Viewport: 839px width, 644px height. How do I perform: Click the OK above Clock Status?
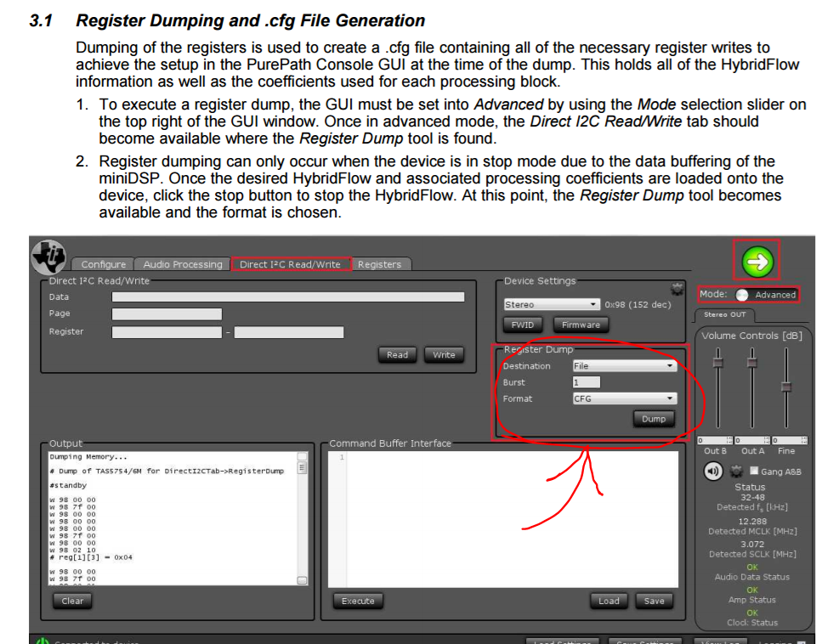[x=752, y=613]
